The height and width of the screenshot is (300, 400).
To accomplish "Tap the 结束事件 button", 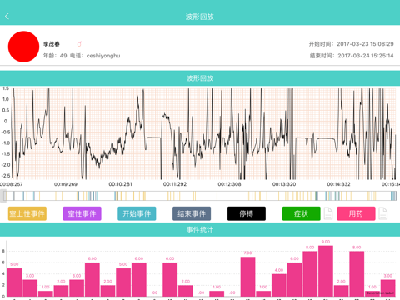I will tap(192, 213).
